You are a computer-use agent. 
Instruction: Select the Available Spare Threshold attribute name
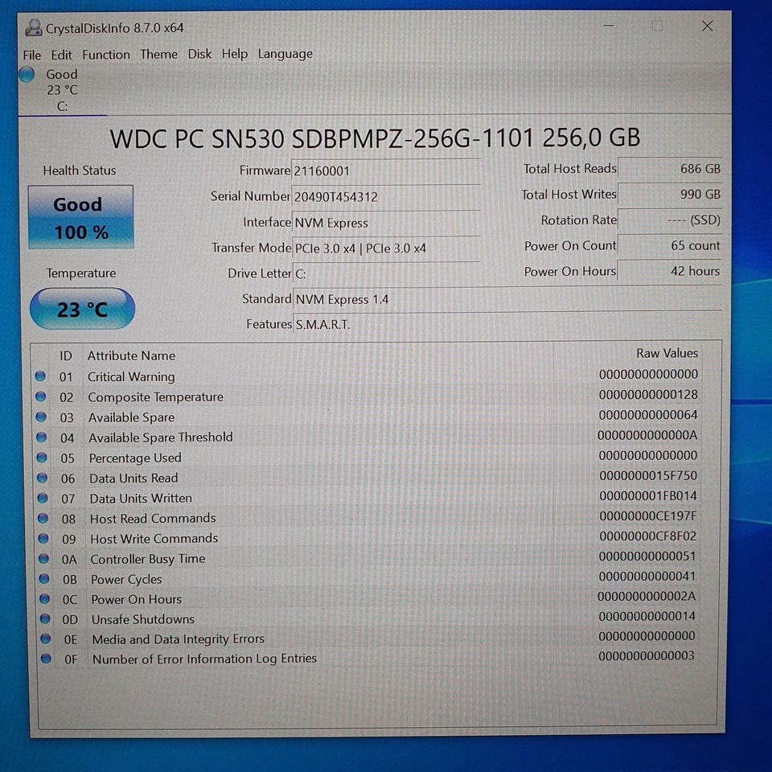[161, 437]
